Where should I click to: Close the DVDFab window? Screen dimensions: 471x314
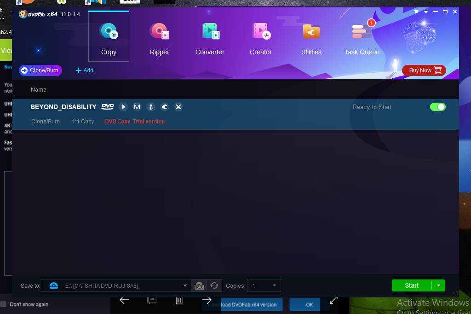[455, 12]
